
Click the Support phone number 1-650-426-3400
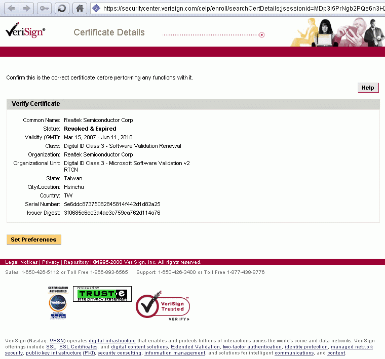177,272
